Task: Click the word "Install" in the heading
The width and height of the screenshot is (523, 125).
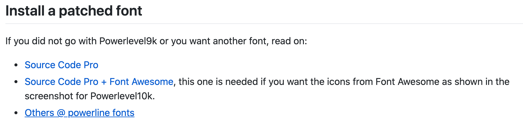Action: [x=25, y=11]
